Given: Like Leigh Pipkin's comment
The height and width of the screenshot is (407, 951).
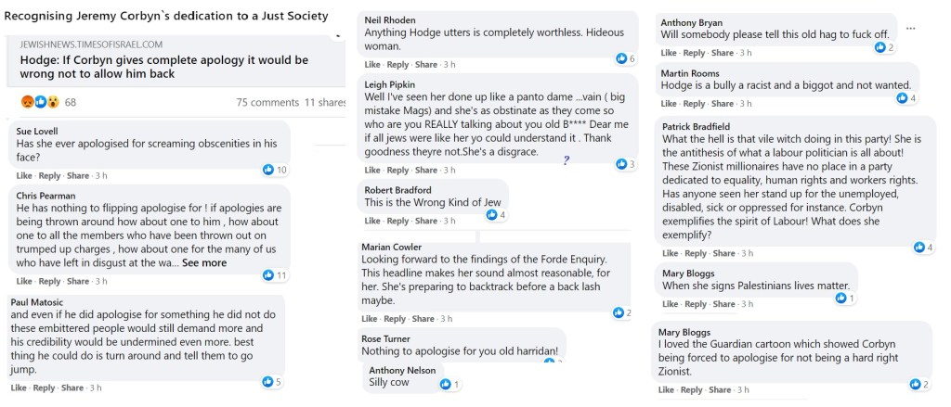Looking at the screenshot, I should (372, 170).
